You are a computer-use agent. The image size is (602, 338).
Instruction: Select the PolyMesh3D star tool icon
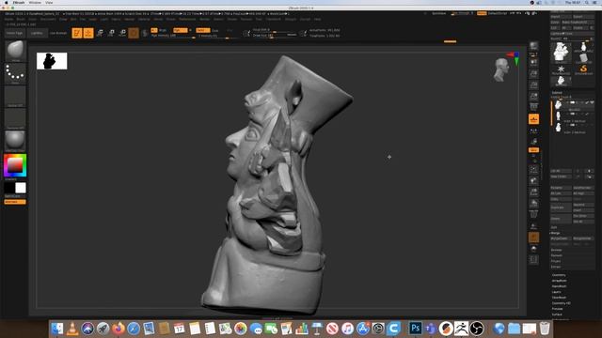pyautogui.click(x=561, y=69)
